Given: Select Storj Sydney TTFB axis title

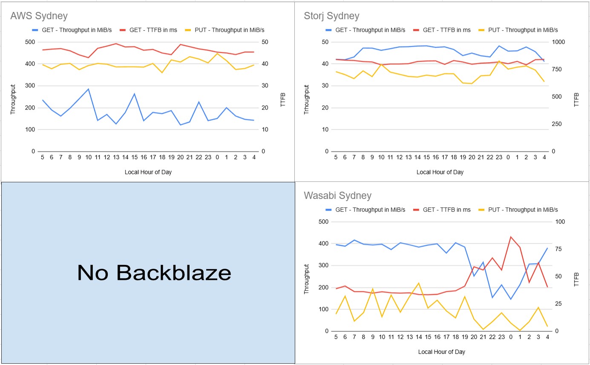Looking at the screenshot, I should pos(576,99).
